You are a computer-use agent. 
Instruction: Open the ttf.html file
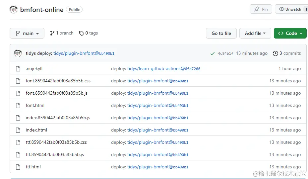click(33, 167)
